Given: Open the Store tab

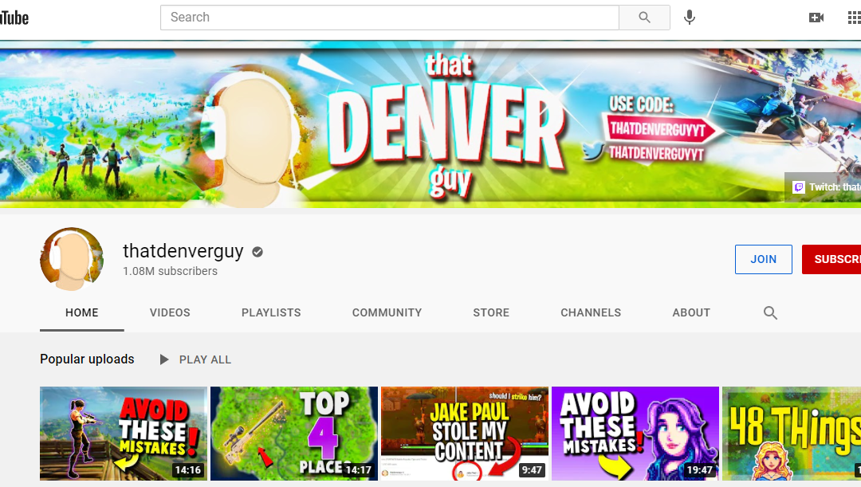Looking at the screenshot, I should point(491,313).
